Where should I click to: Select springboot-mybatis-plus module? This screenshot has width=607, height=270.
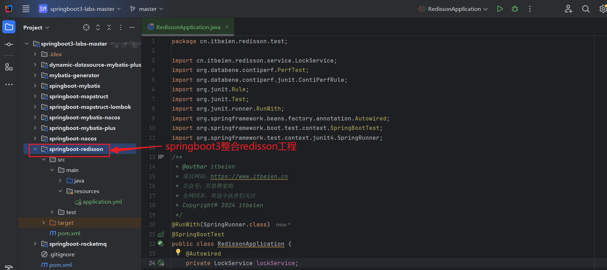[x=82, y=128]
